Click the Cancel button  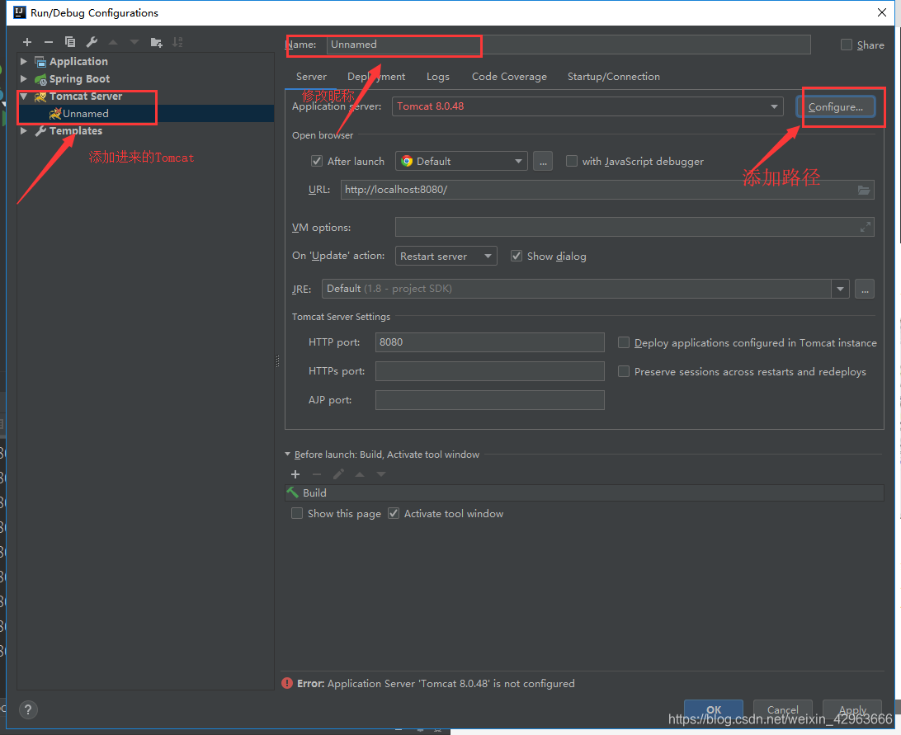click(x=783, y=709)
